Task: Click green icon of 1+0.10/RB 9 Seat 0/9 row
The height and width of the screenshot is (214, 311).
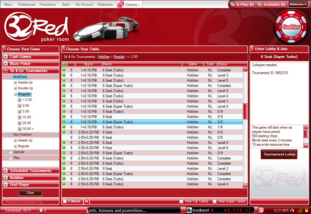Action: coord(64,116)
